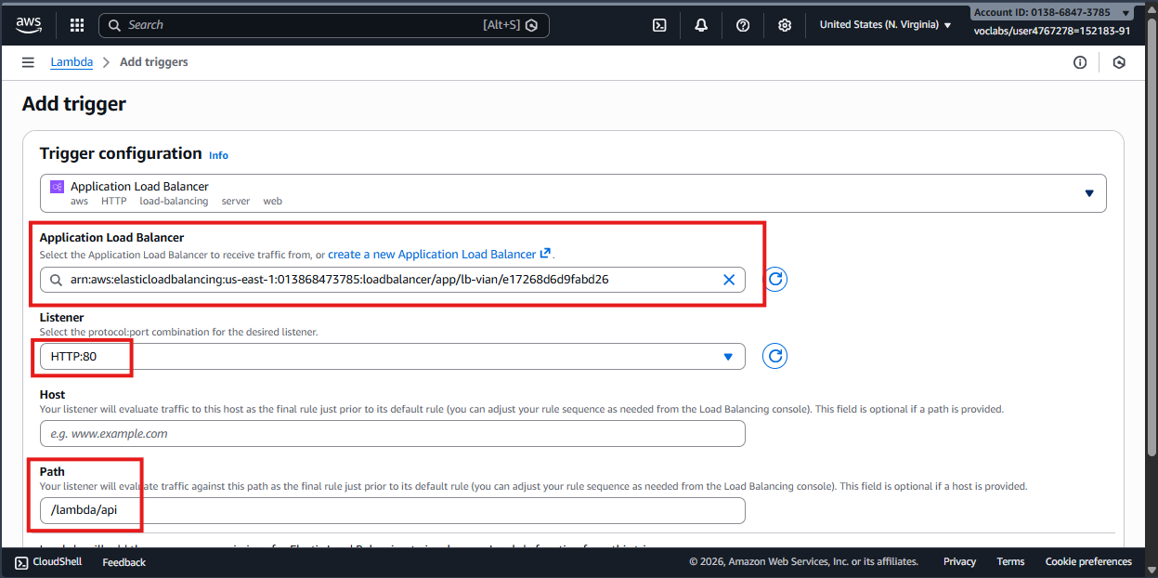Refresh the Application Load Balancer list
Image resolution: width=1158 pixels, height=578 pixels.
click(x=775, y=279)
